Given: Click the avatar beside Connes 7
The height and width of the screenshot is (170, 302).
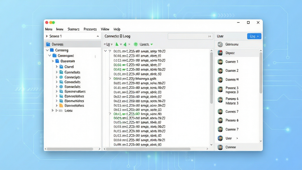Looking at the screenshot, I should pyautogui.click(x=220, y=111).
